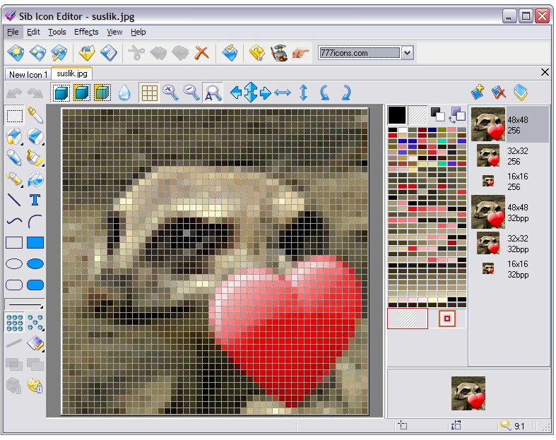Open the File menu
The height and width of the screenshot is (440, 556).
click(x=13, y=32)
